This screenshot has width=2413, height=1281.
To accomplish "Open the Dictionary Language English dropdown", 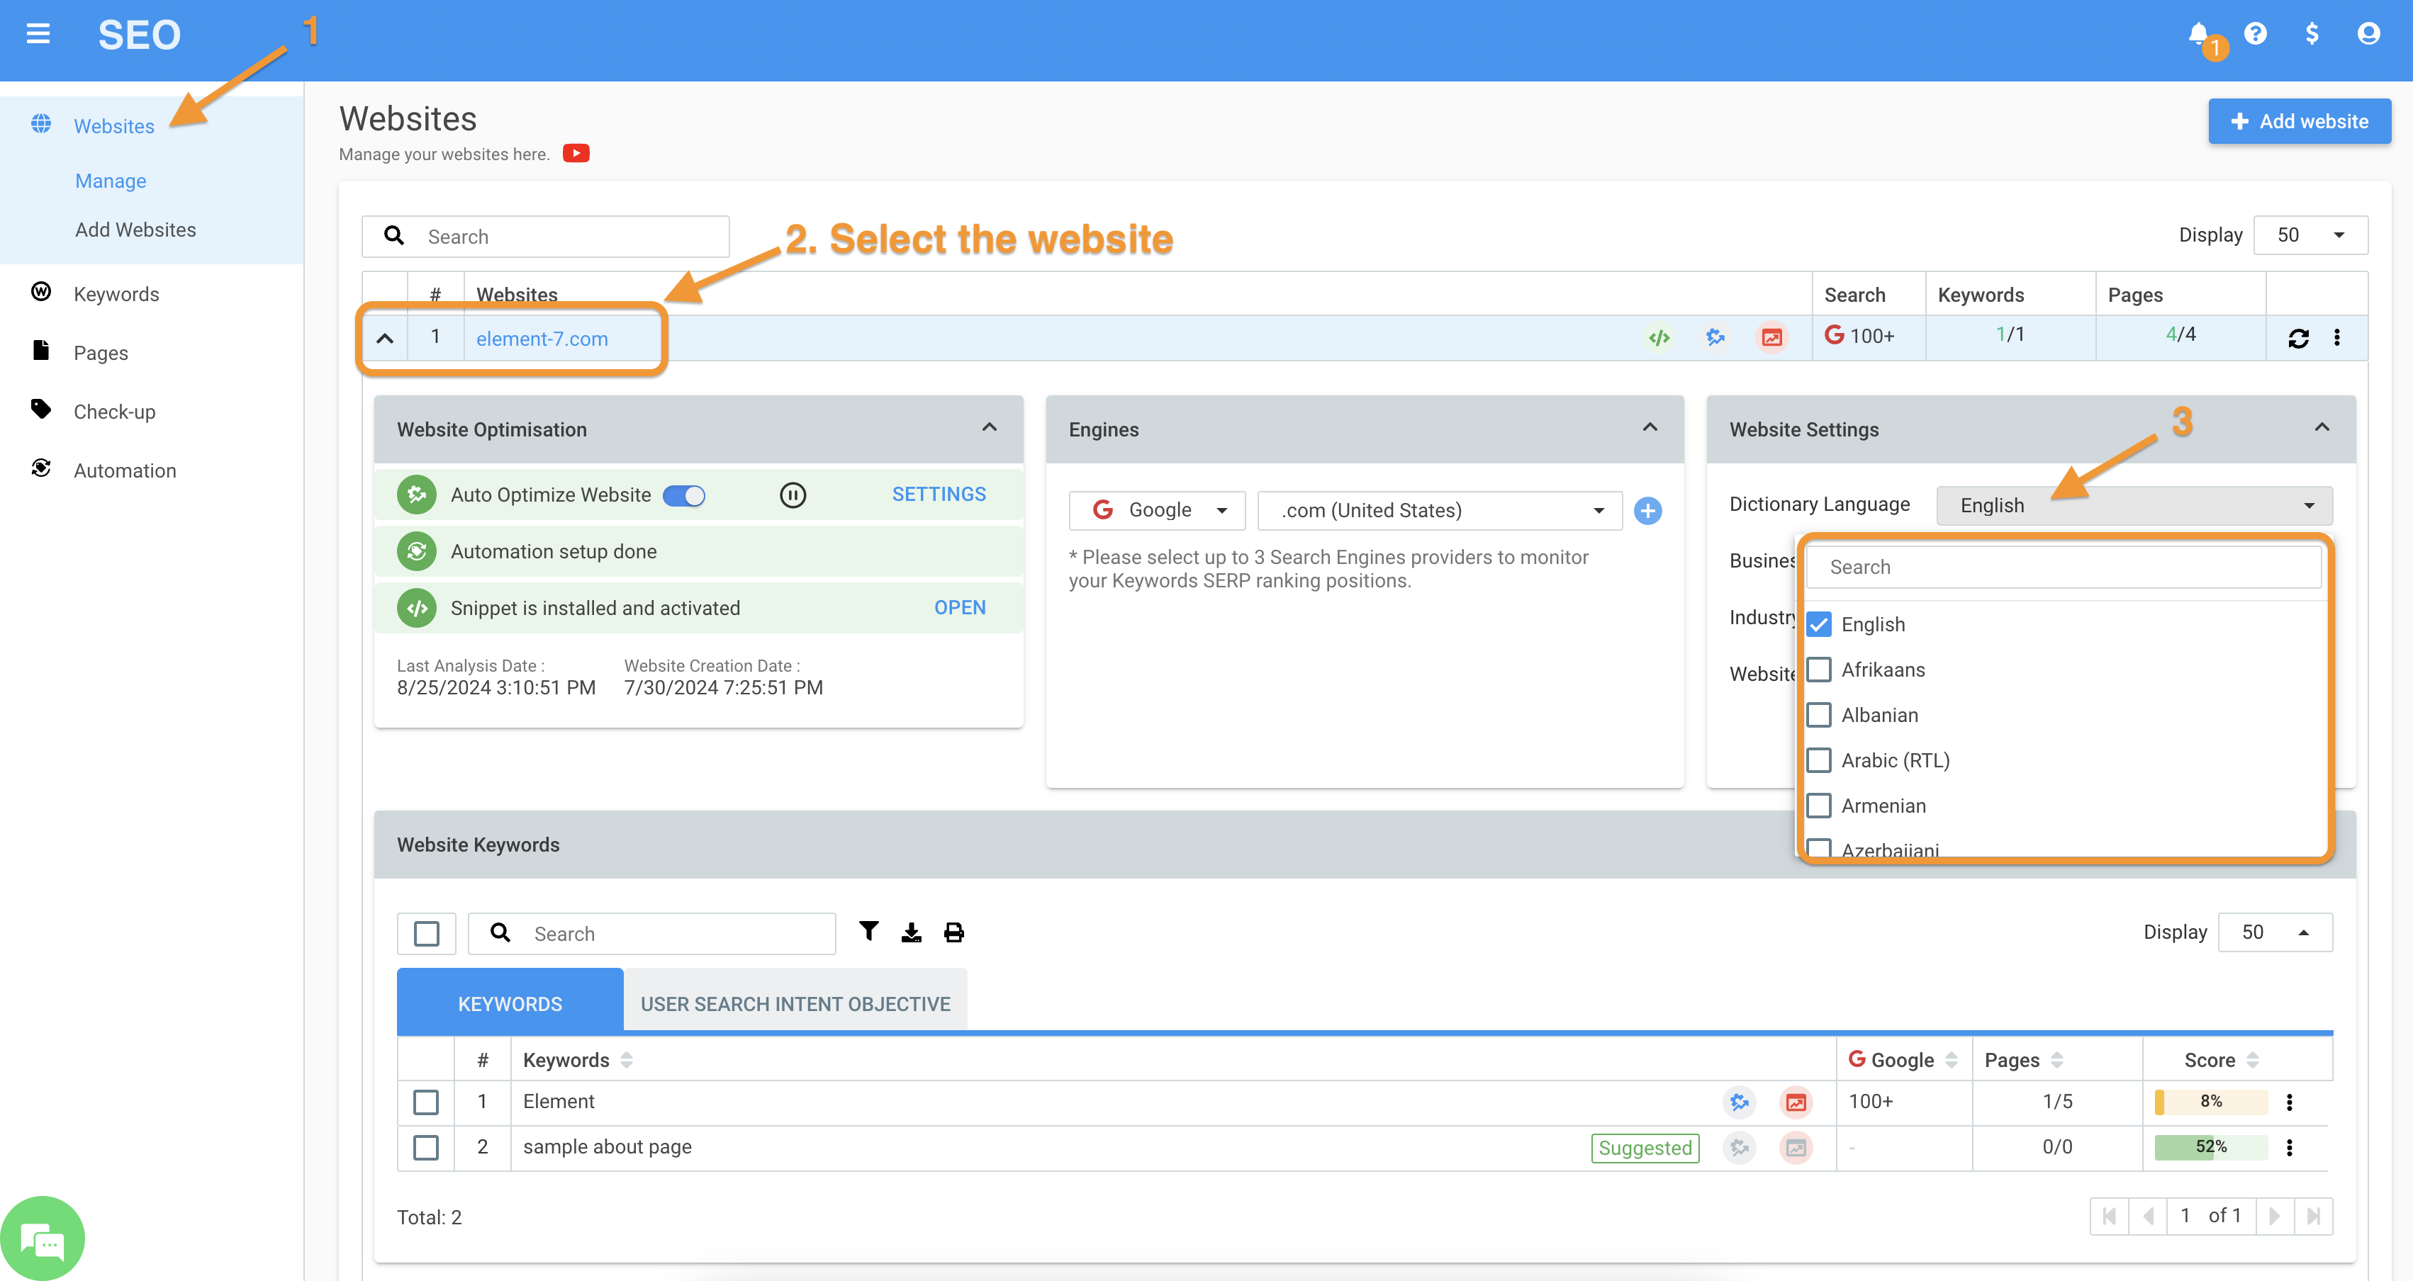I will 2135,506.
